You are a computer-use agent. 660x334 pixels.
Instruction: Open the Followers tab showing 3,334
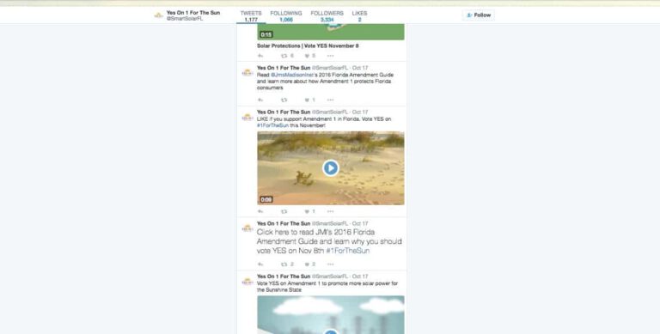click(x=327, y=16)
